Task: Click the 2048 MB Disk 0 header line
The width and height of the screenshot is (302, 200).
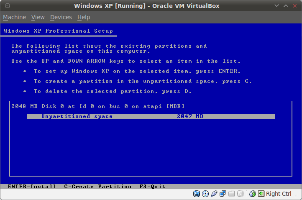Action: click(98, 106)
